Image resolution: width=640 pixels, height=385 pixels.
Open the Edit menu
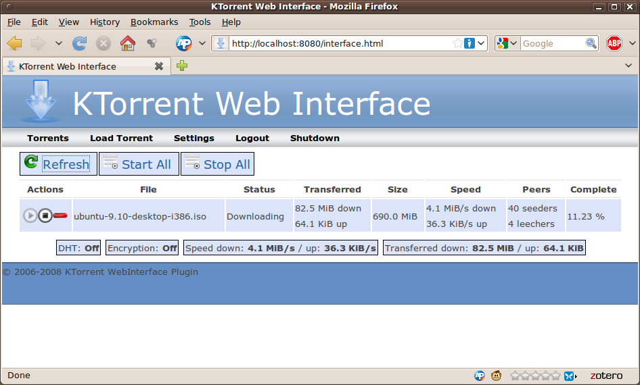click(x=40, y=22)
